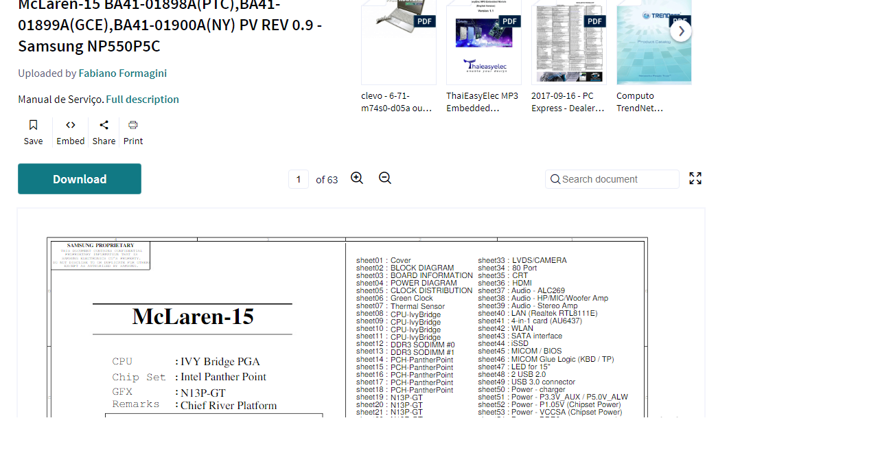Print the document
This screenshot has height=462, width=891.
[x=133, y=132]
